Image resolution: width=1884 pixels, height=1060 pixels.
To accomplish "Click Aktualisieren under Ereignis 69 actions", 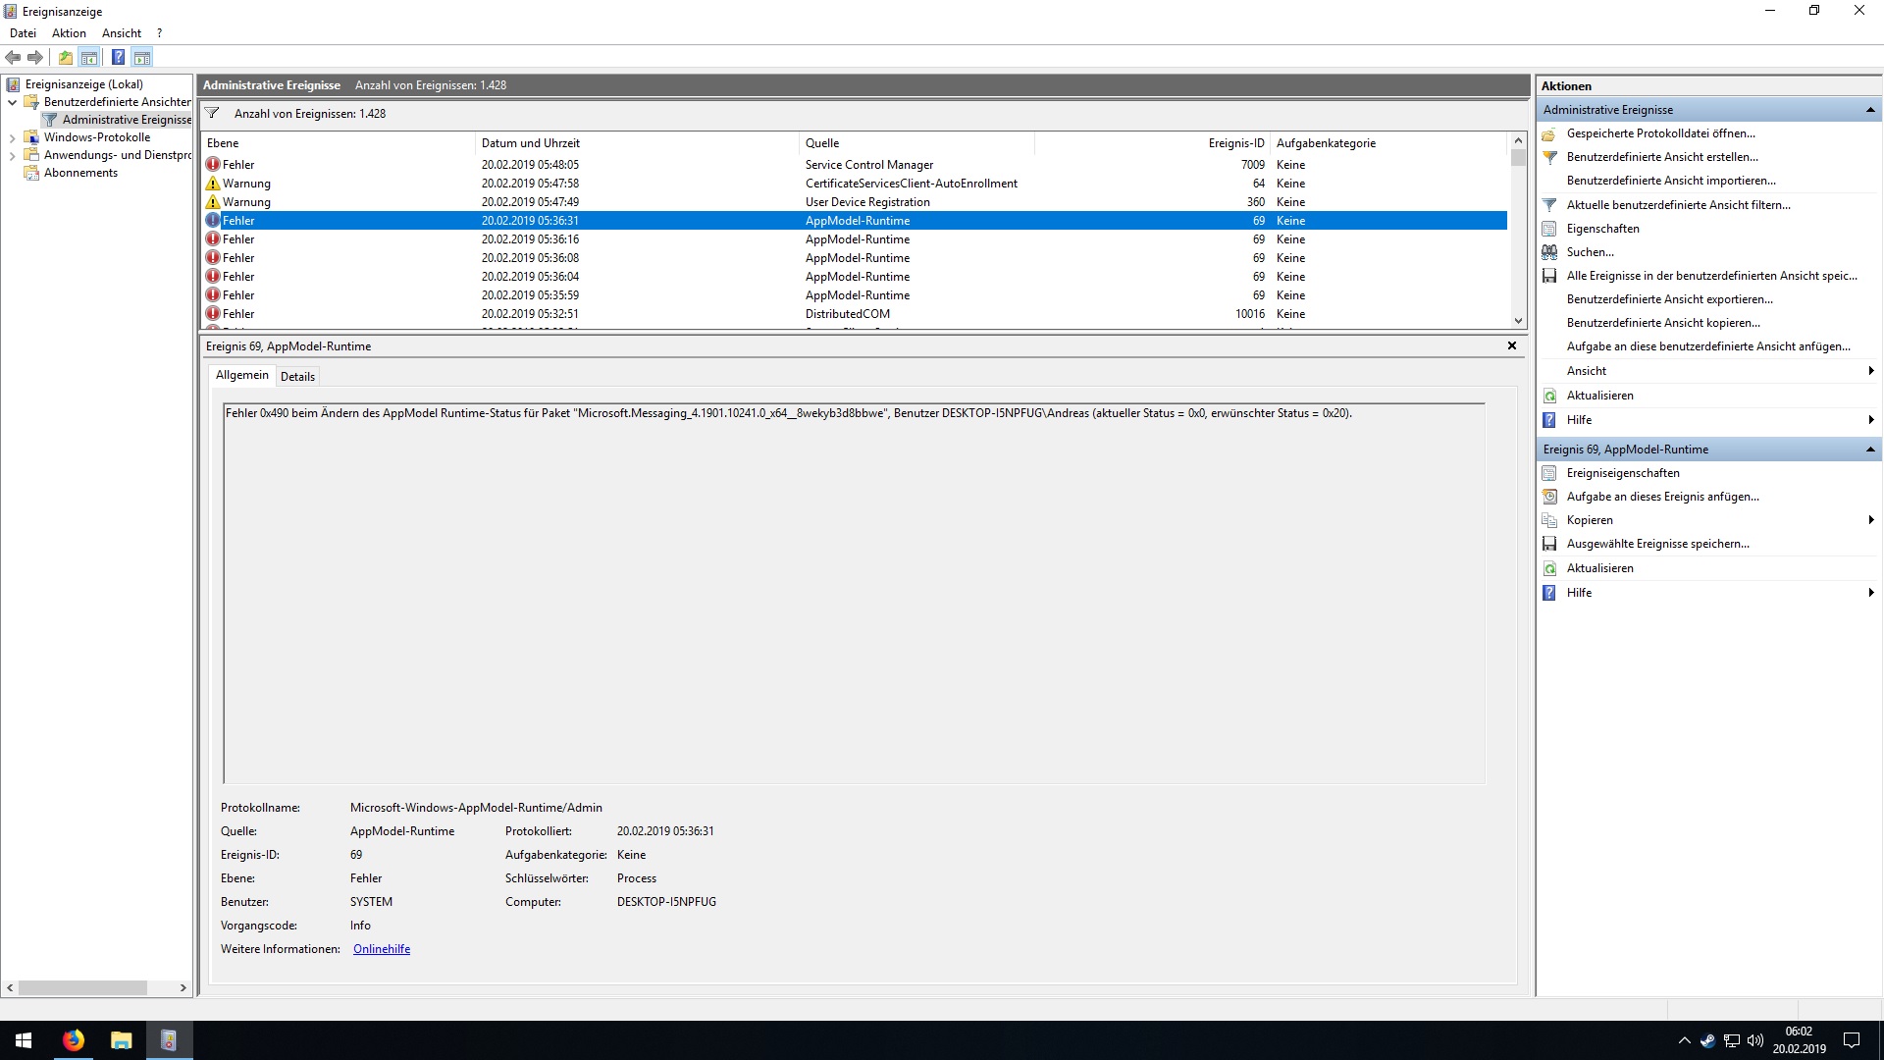I will point(1599,568).
